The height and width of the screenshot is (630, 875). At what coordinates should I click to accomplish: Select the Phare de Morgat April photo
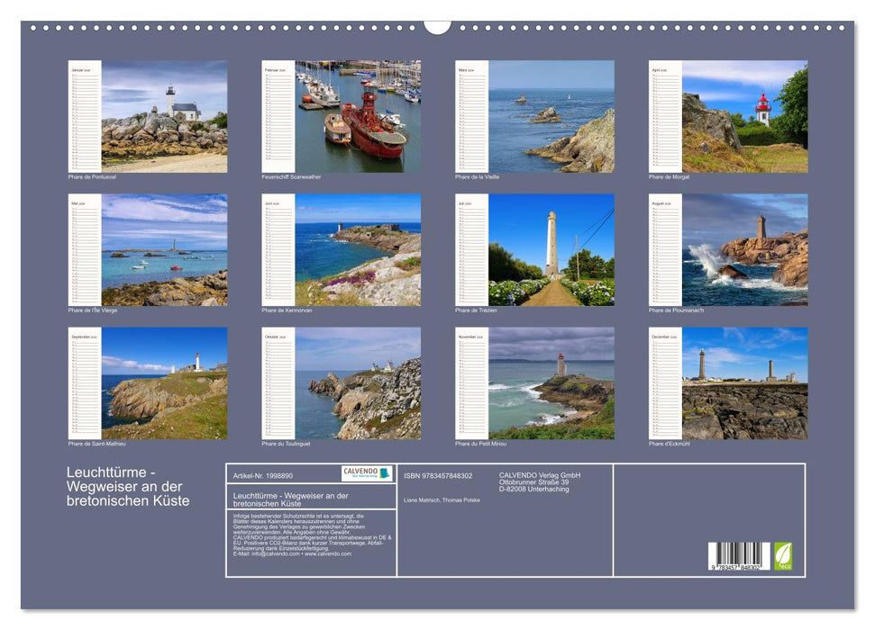(744, 116)
